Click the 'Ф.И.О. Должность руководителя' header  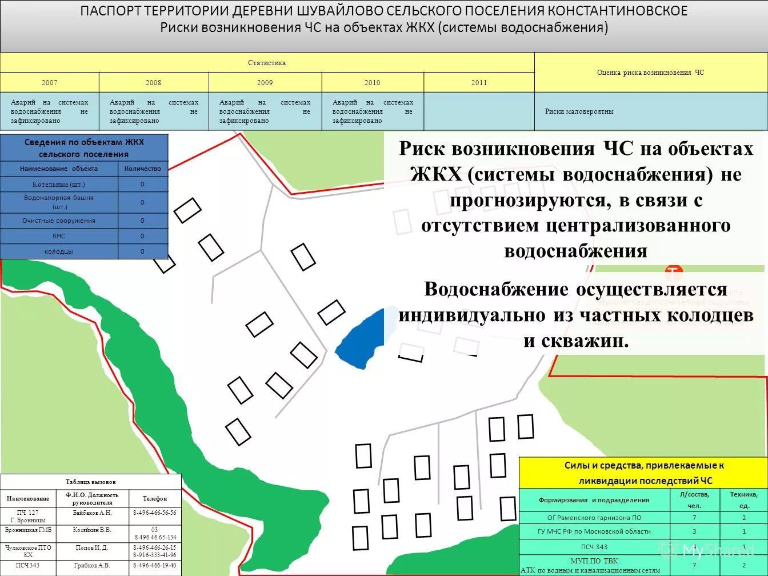point(92,498)
